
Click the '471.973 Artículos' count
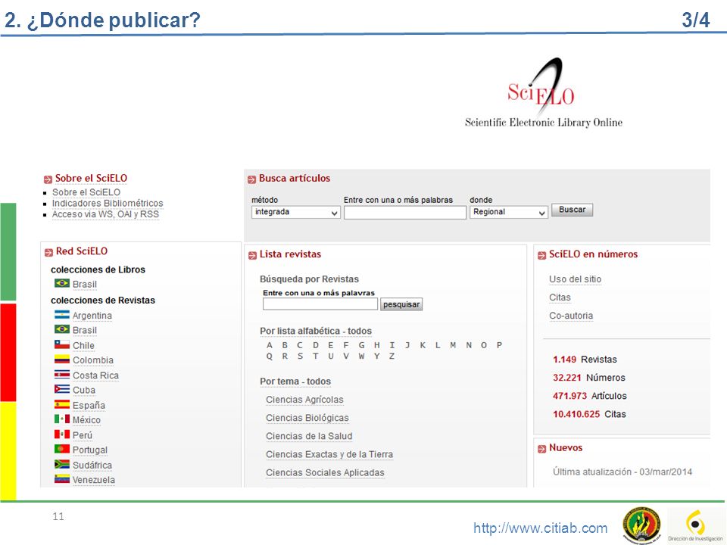click(589, 396)
